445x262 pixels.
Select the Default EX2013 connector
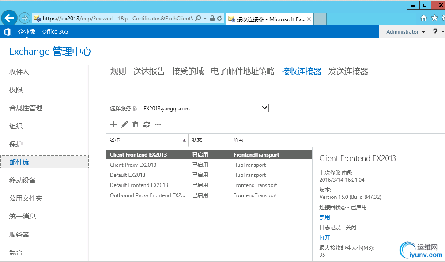pos(209,175)
